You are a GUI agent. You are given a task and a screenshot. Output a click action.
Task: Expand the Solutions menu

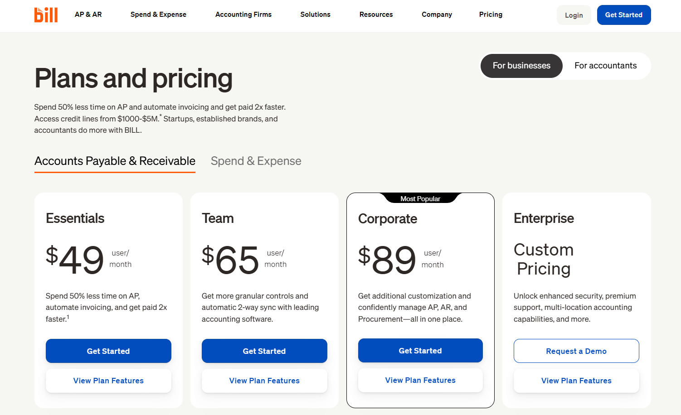tap(316, 14)
